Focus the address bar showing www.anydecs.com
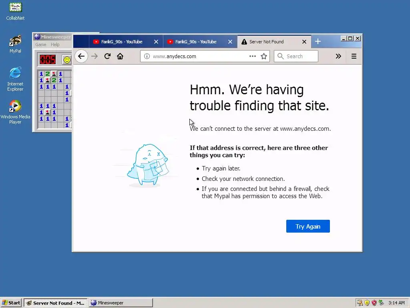Image resolution: width=410 pixels, height=308 pixels. click(205, 56)
